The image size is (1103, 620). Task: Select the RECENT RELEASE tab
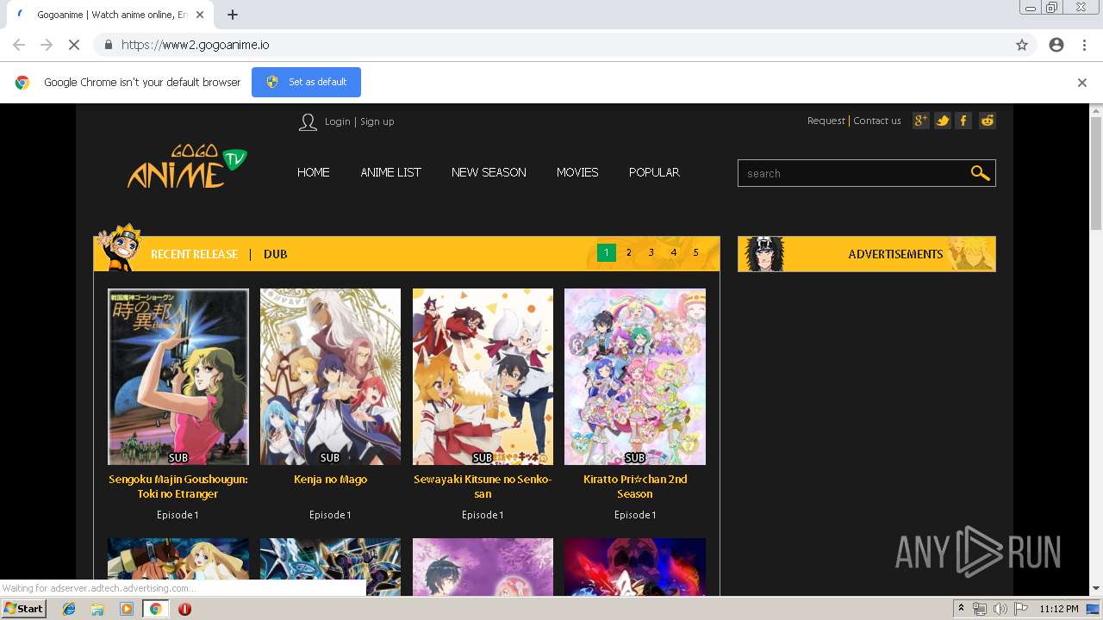tap(194, 254)
